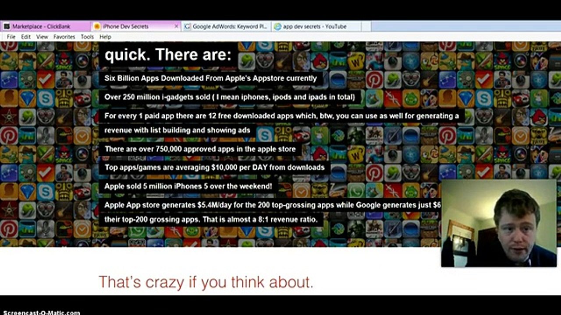The height and width of the screenshot is (315, 561).
Task: Open the Help menu
Action: 105,37
